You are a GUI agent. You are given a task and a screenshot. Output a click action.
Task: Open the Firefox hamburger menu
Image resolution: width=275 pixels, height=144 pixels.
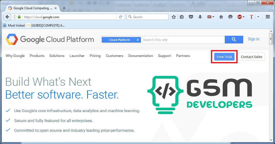click(268, 17)
